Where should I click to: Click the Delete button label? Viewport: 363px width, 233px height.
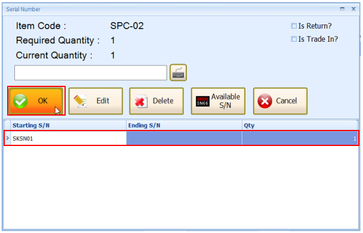click(x=163, y=101)
